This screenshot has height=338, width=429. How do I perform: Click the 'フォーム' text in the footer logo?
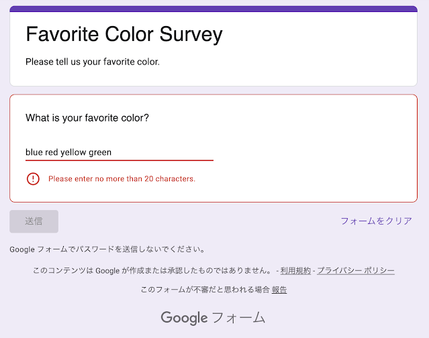click(x=239, y=317)
